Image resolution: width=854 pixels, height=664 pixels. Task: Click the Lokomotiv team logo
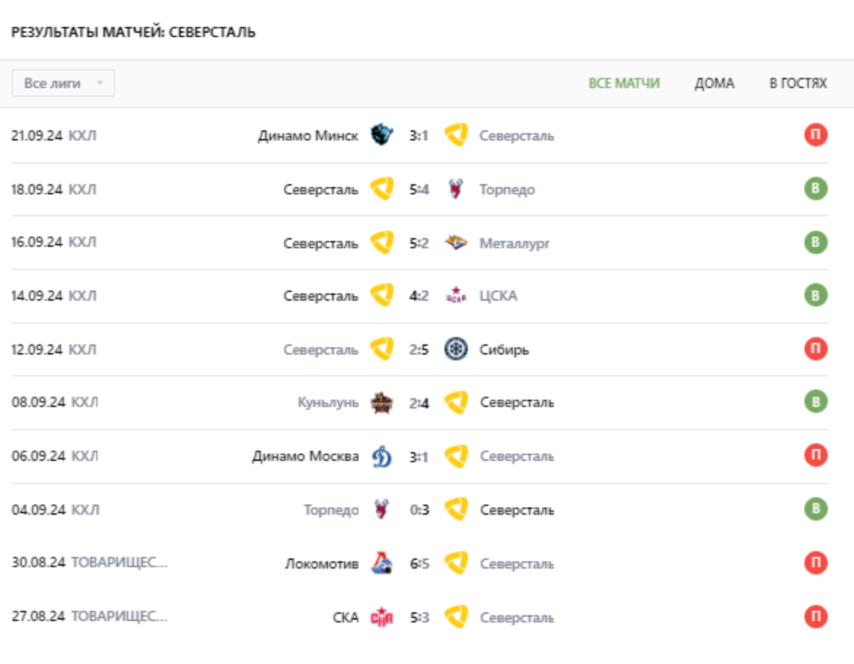point(381,564)
